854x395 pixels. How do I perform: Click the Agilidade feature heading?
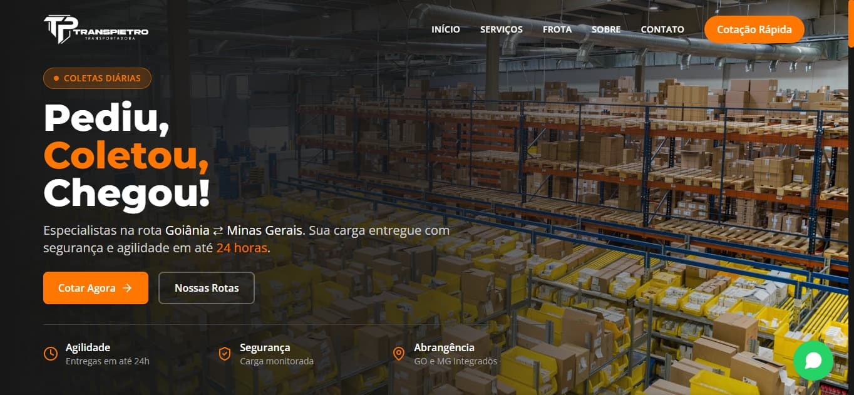click(x=88, y=347)
